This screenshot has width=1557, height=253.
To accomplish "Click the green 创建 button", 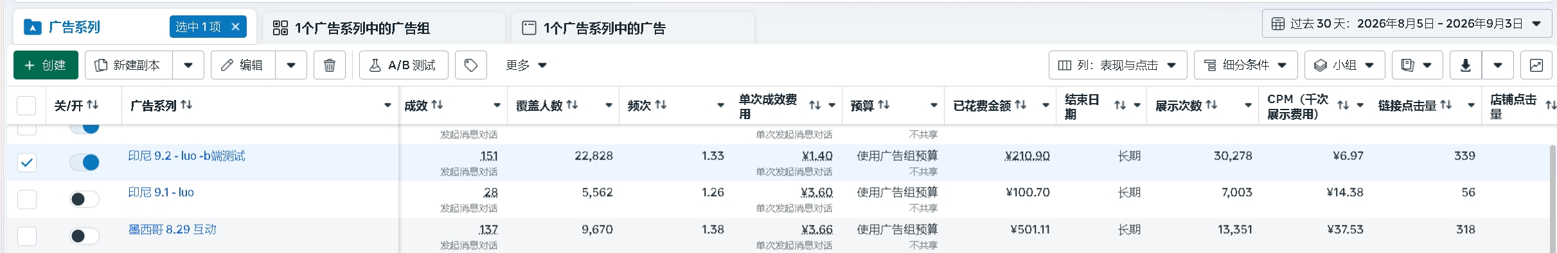I will (46, 65).
